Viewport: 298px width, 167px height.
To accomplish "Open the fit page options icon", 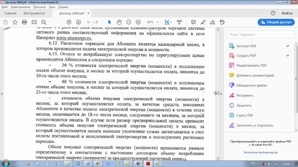I will click(x=168, y=22).
